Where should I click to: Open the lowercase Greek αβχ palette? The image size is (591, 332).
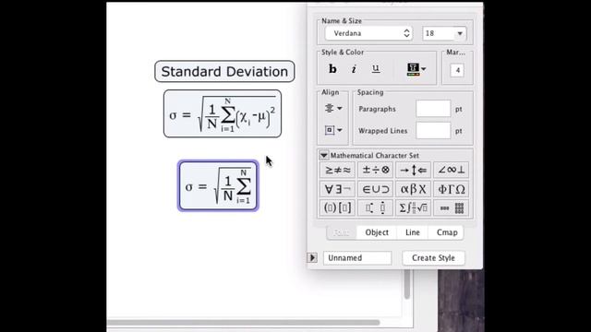(413, 189)
